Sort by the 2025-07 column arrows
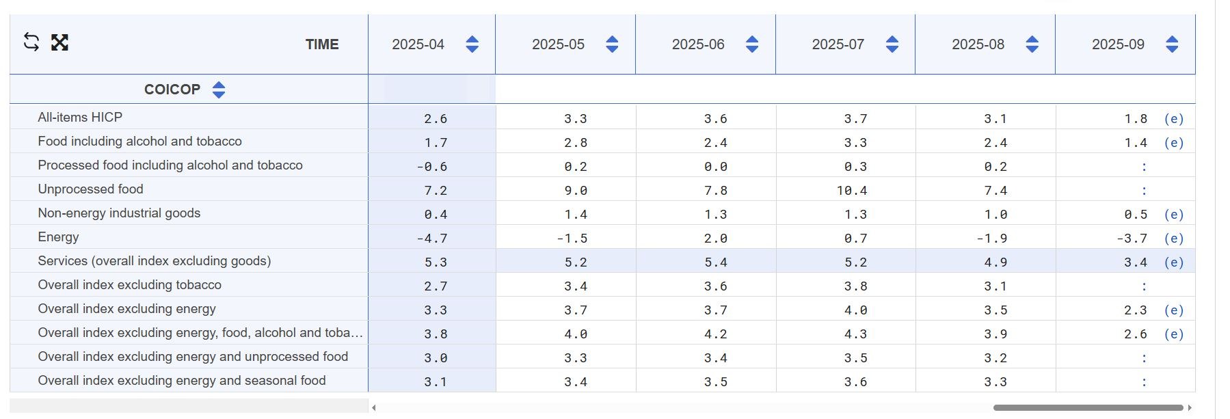The width and height of the screenshot is (1230, 419). (x=892, y=44)
